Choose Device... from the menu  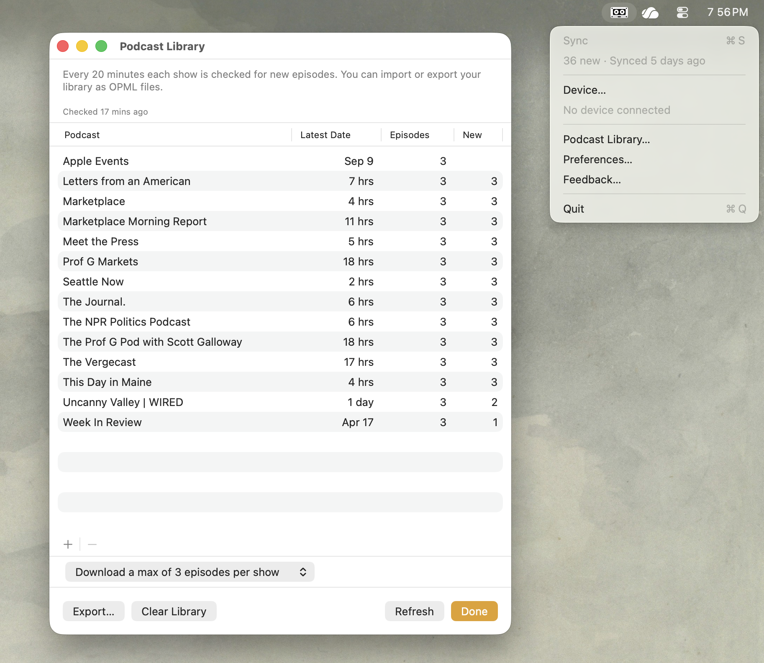coord(585,90)
